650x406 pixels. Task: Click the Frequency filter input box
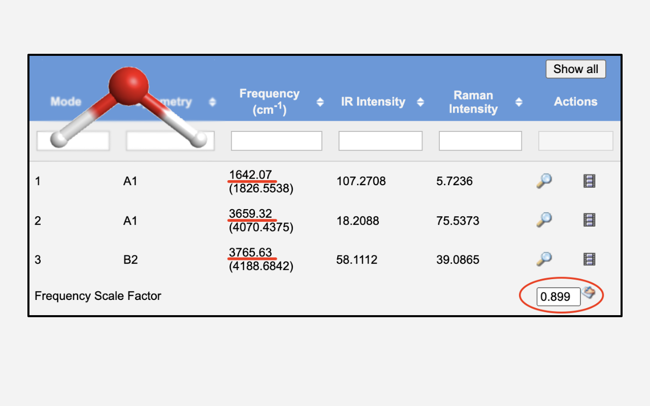(x=276, y=141)
